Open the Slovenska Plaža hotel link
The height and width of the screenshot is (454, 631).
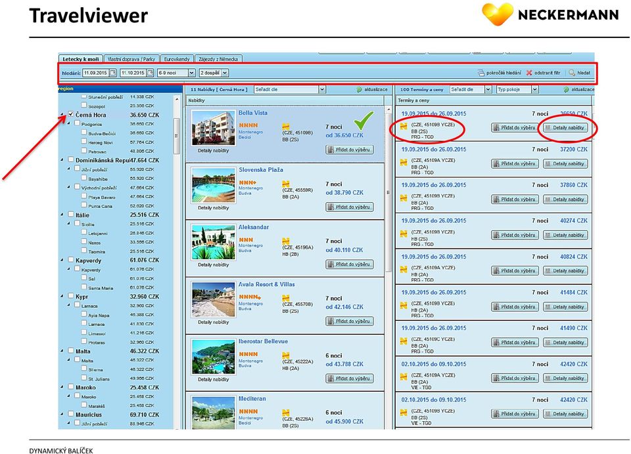[261, 169]
